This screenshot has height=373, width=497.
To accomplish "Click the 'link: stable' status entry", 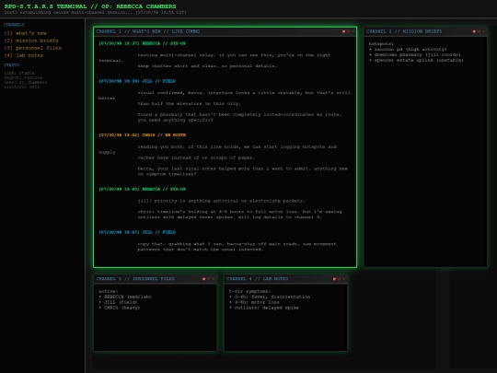I will [19, 73].
